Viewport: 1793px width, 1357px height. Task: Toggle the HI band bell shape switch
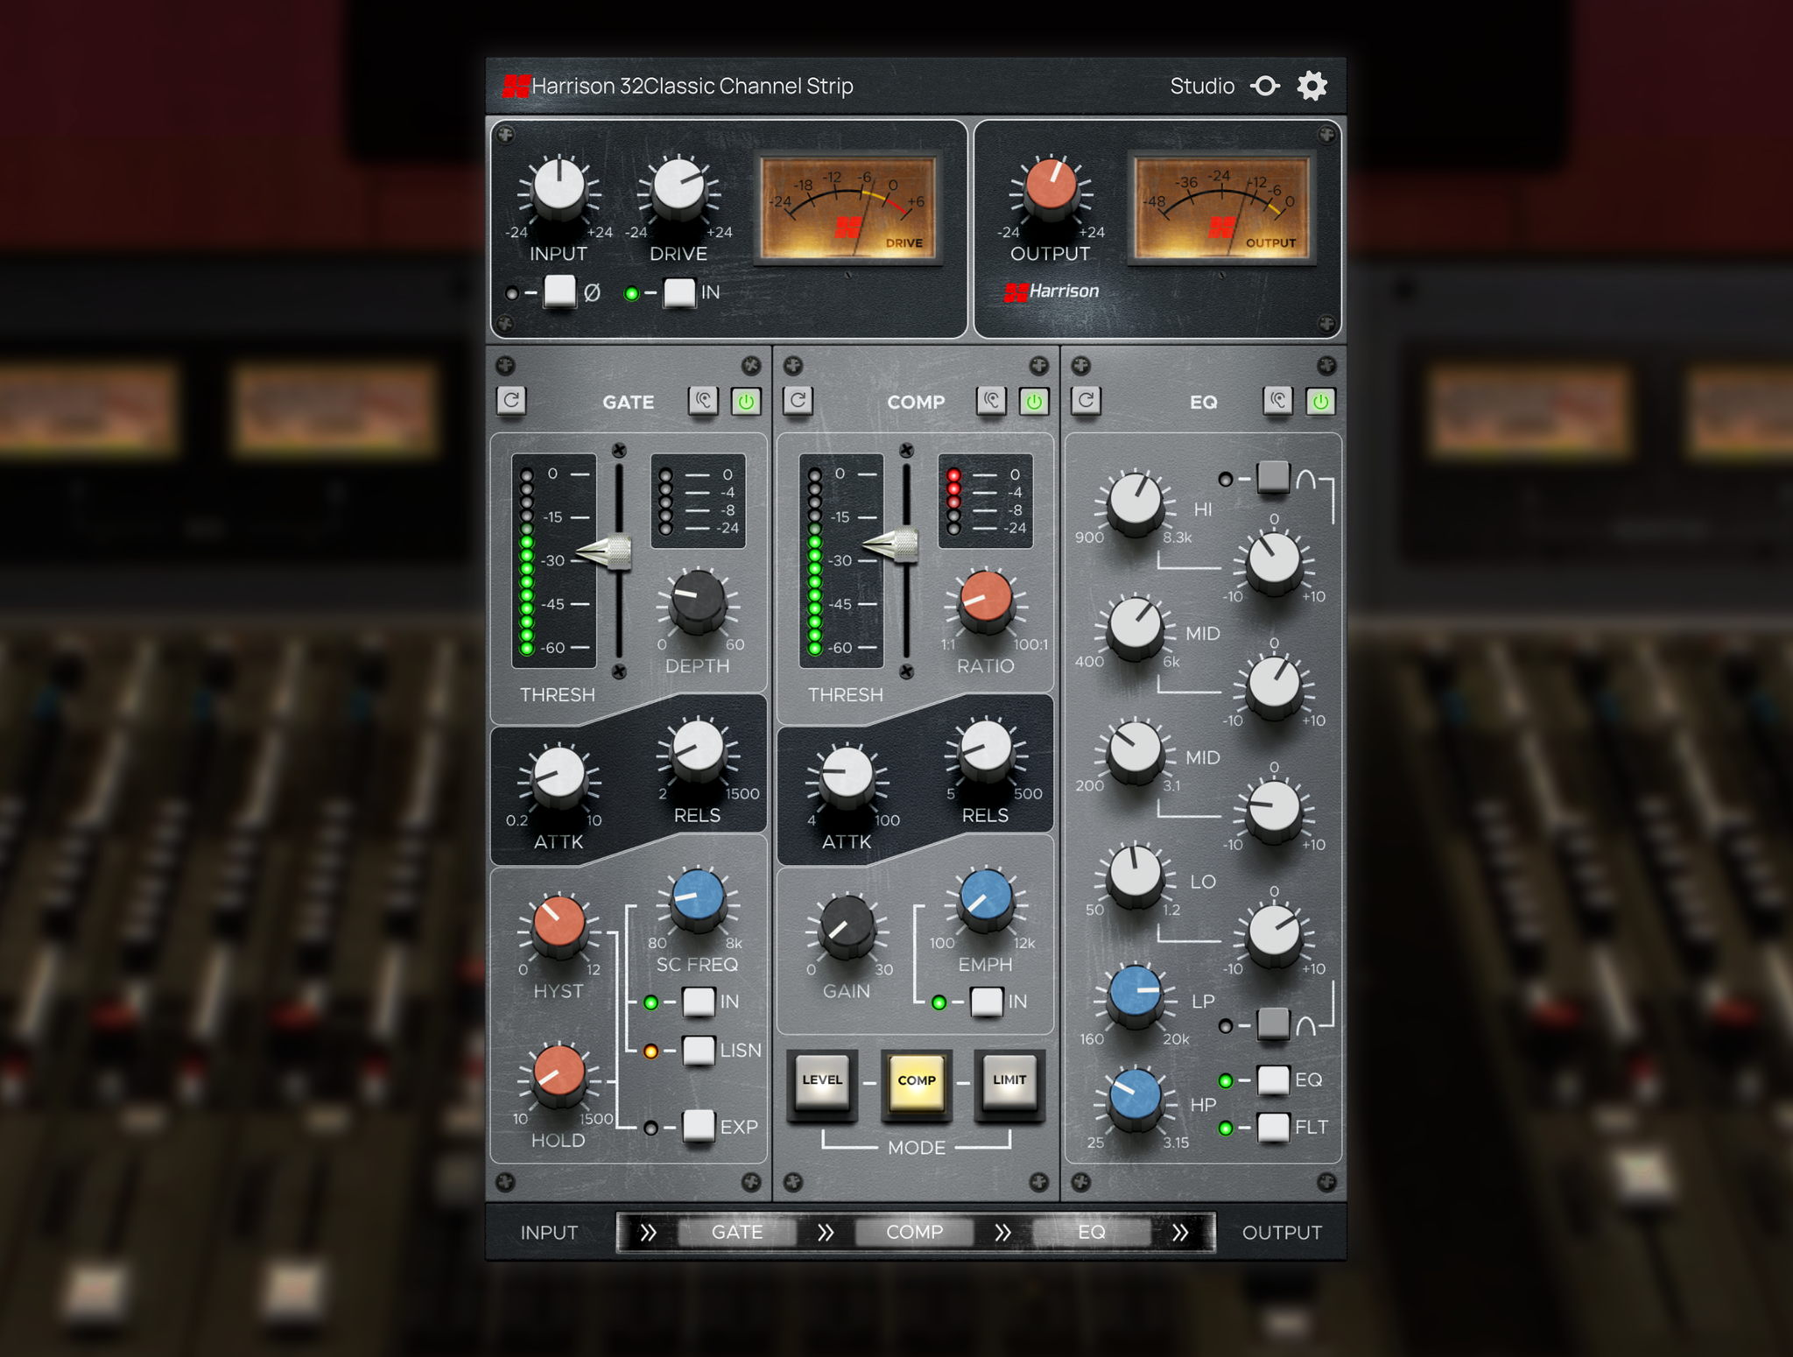pyautogui.click(x=1273, y=478)
